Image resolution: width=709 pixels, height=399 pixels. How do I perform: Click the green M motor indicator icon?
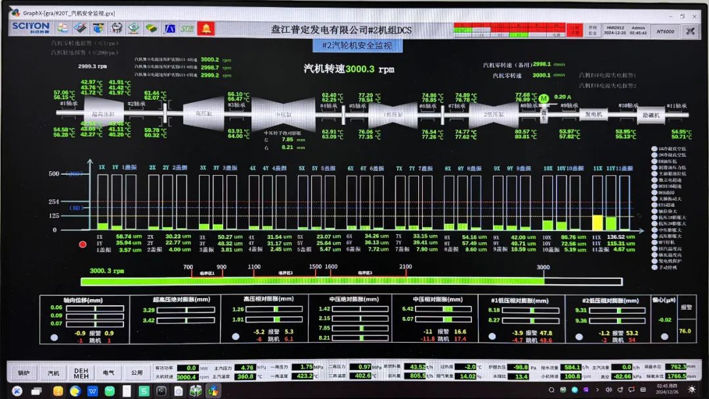point(544,98)
